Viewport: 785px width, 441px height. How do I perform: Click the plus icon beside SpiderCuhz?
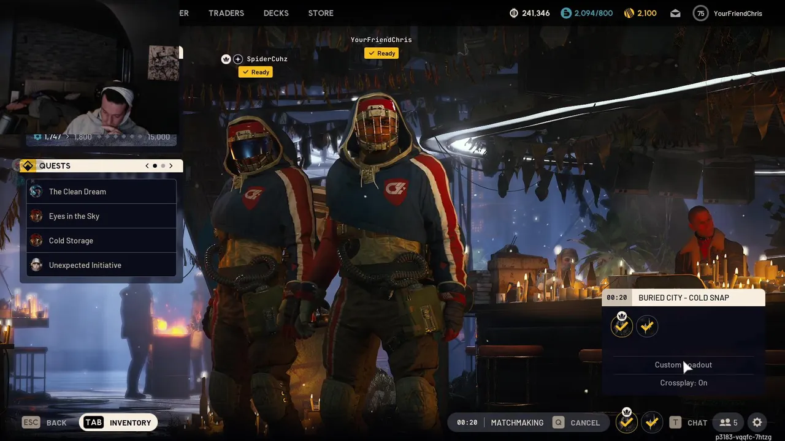coord(238,59)
